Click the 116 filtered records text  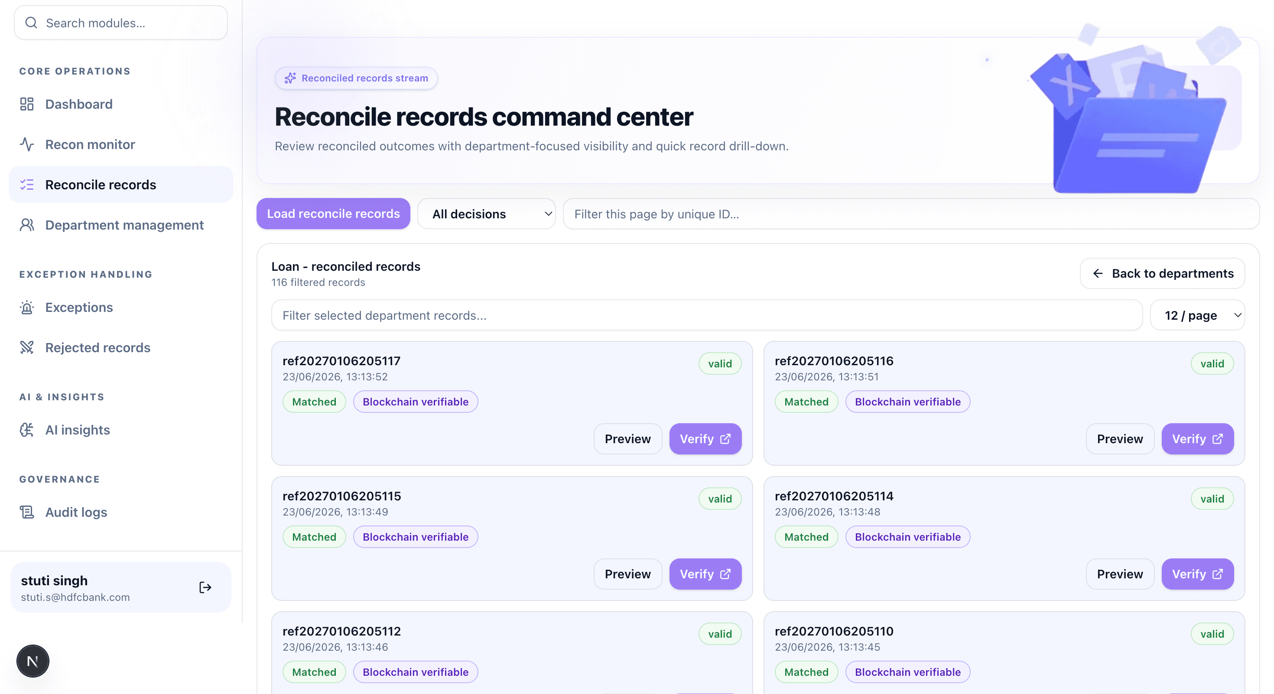318,282
